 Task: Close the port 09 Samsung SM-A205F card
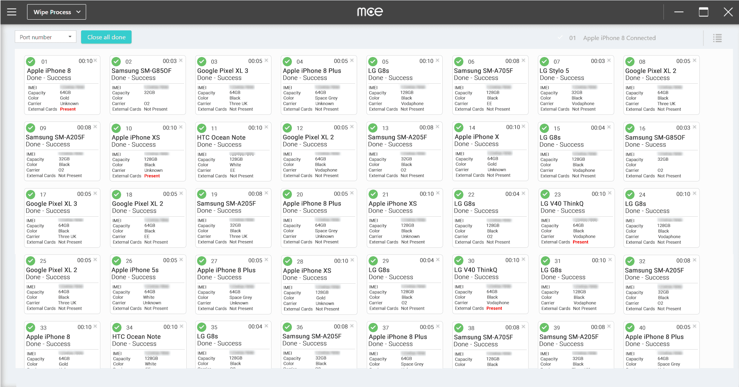[96, 127]
